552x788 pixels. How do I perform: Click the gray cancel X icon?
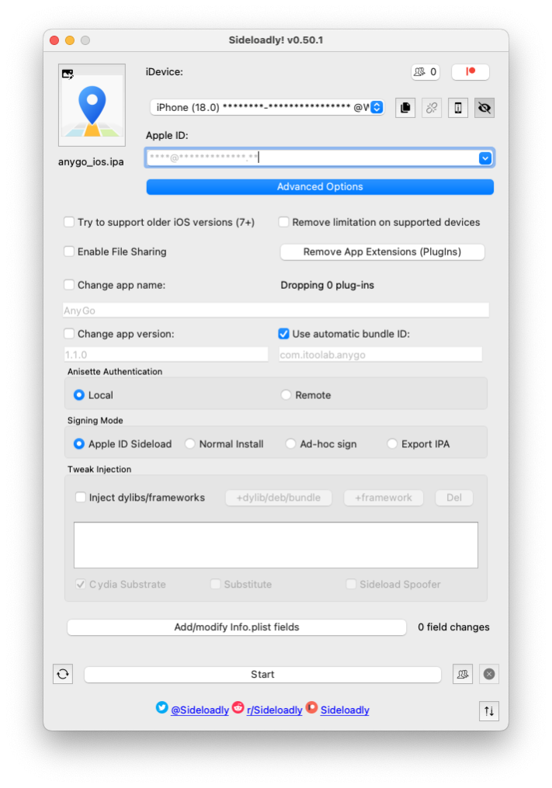pos(488,674)
